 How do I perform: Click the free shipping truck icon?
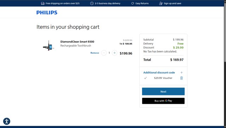tap(43, 4)
